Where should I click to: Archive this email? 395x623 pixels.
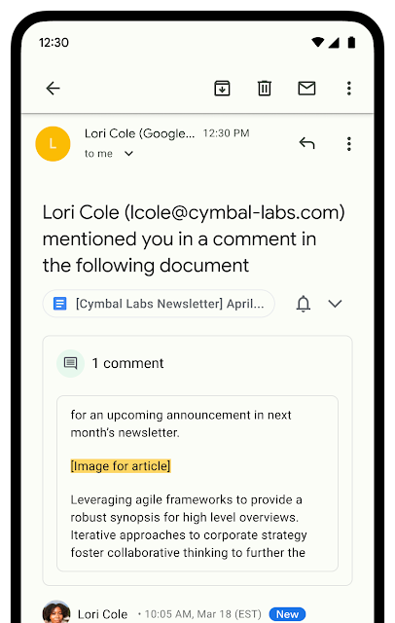tap(223, 89)
